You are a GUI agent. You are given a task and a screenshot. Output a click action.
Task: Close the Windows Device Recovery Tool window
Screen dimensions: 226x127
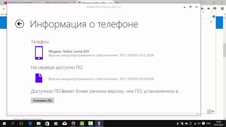(x=196, y=7)
